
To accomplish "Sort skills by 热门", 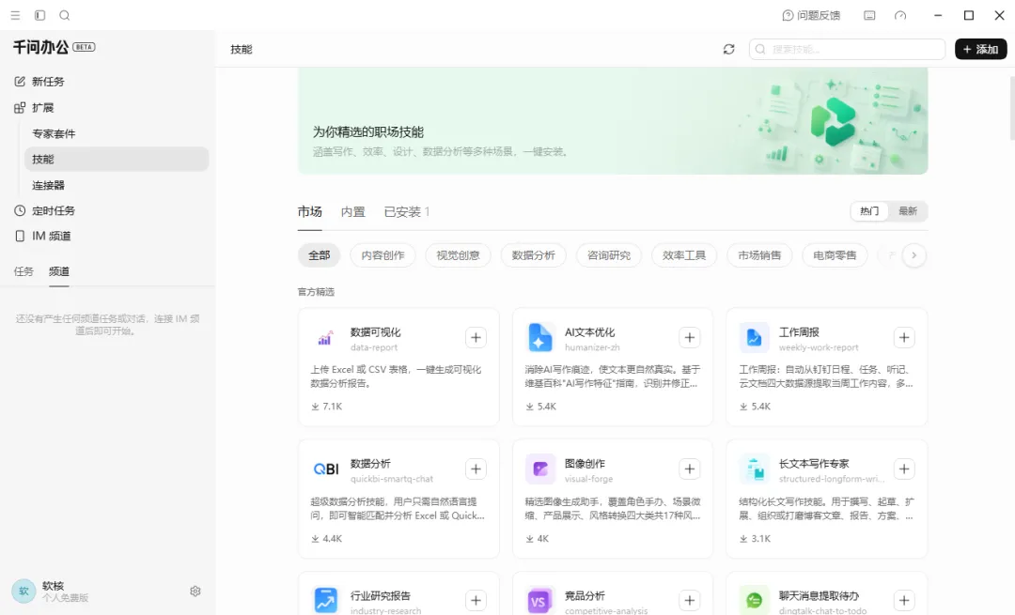I will tap(869, 211).
